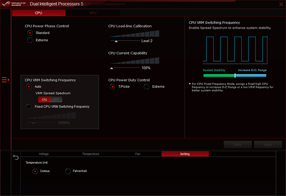286x196 pixels.
Task: Select Fixed CPU VRM Switching Frequency
Action: [29, 106]
